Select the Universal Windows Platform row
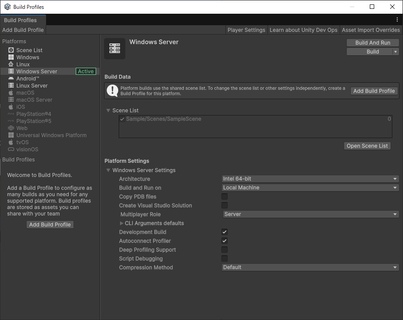Screen dimensions: 403x320 pyautogui.click(x=50, y=135)
